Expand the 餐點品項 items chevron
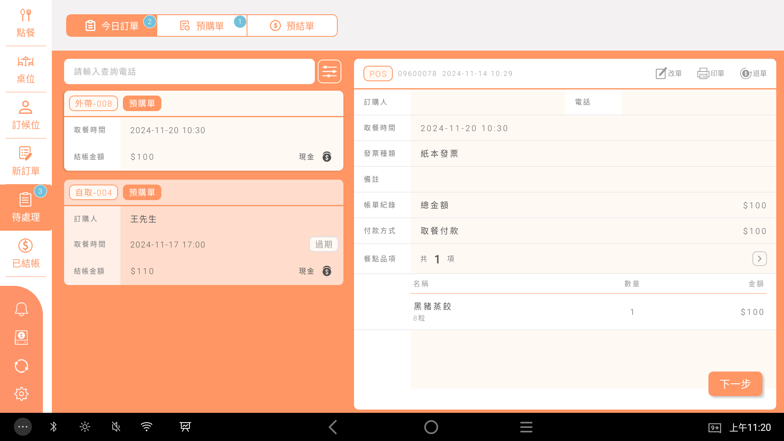Image resolution: width=784 pixels, height=441 pixels. point(759,259)
